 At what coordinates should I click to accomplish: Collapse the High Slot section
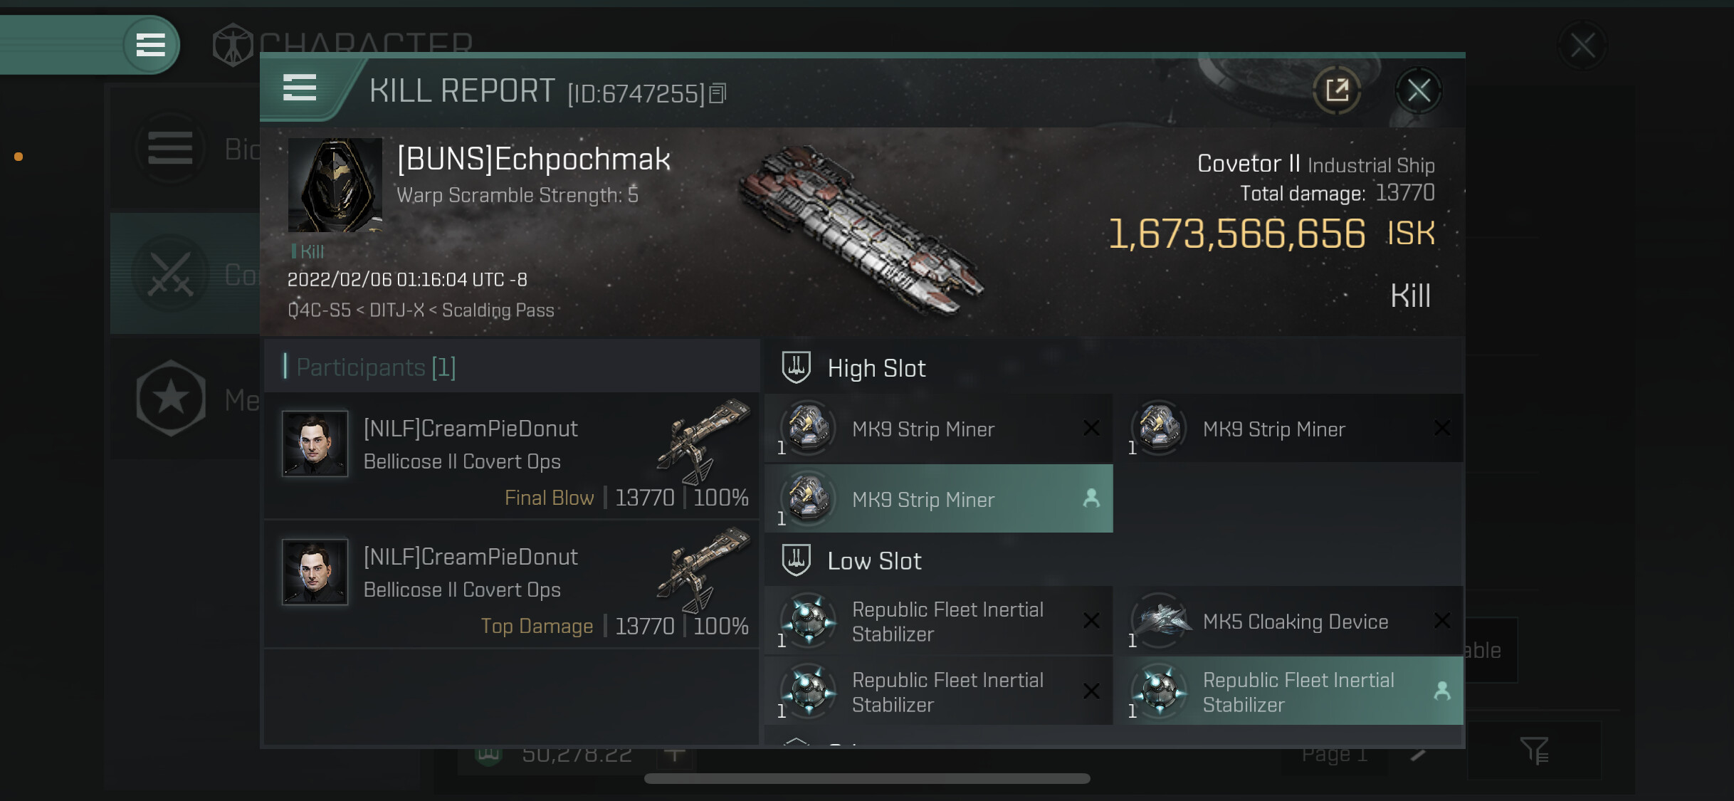coord(877,368)
